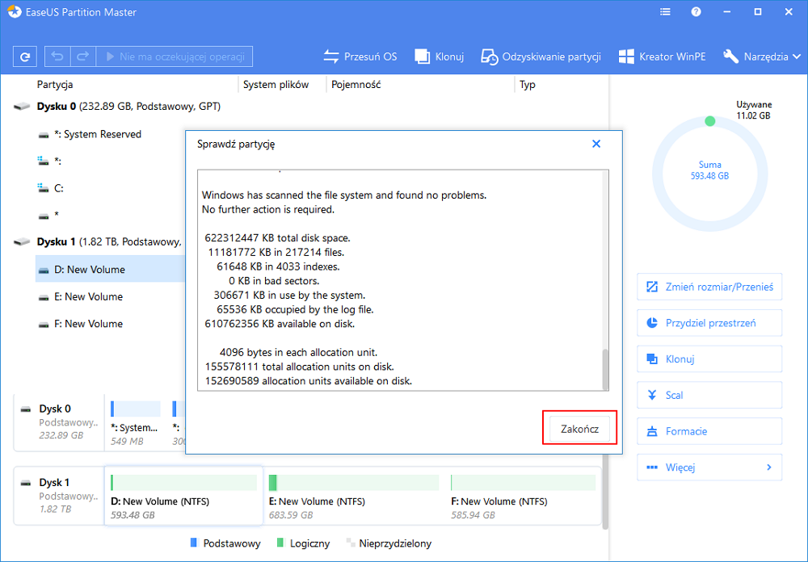Click the 'Nie ma oczekującej operacji' button
The image size is (808, 562).
click(175, 57)
